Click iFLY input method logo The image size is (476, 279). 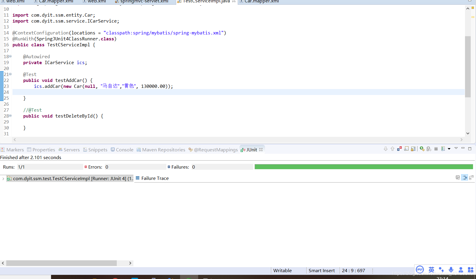click(420, 270)
